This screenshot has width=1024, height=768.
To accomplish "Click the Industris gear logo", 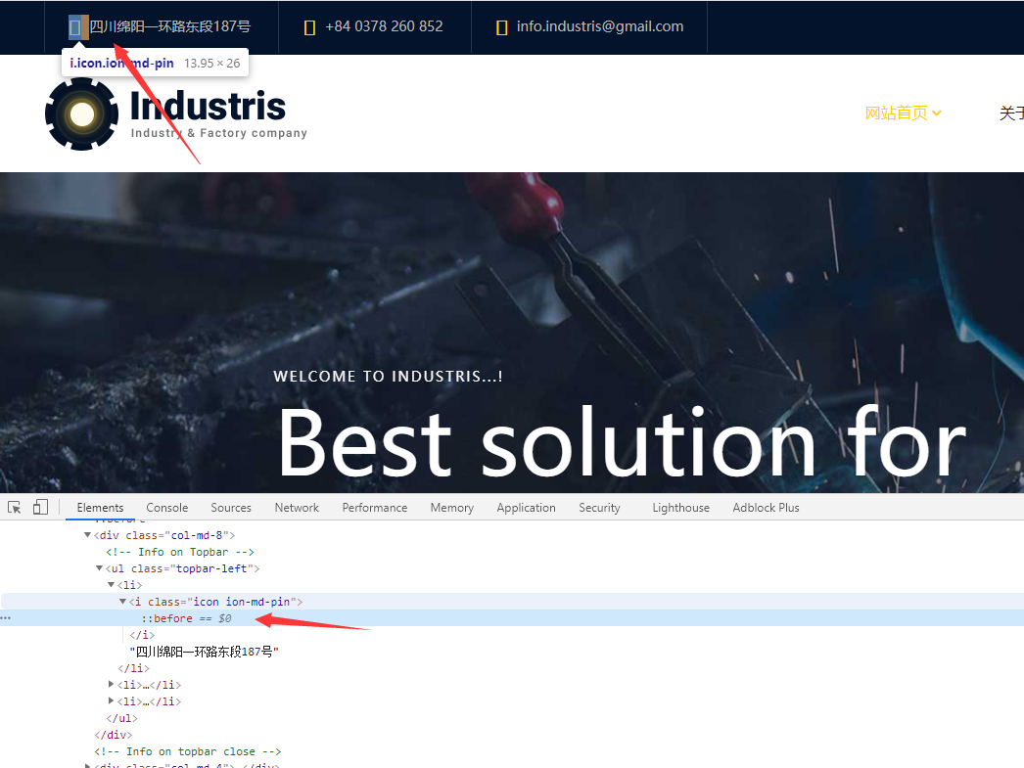I will click(82, 114).
